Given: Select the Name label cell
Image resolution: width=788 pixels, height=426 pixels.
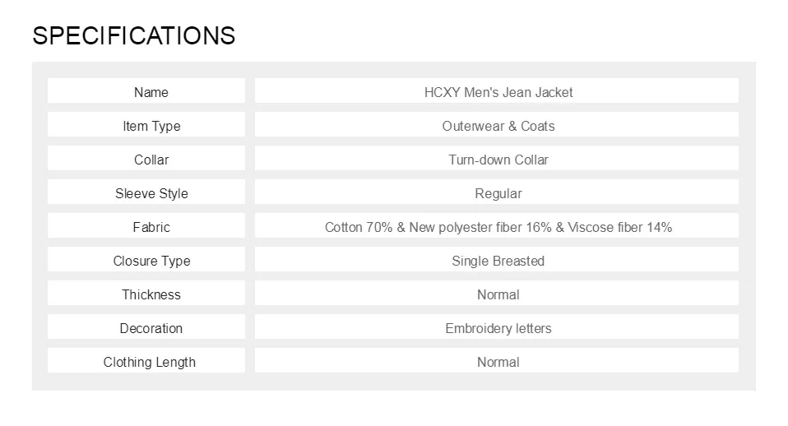Looking at the screenshot, I should point(146,90).
